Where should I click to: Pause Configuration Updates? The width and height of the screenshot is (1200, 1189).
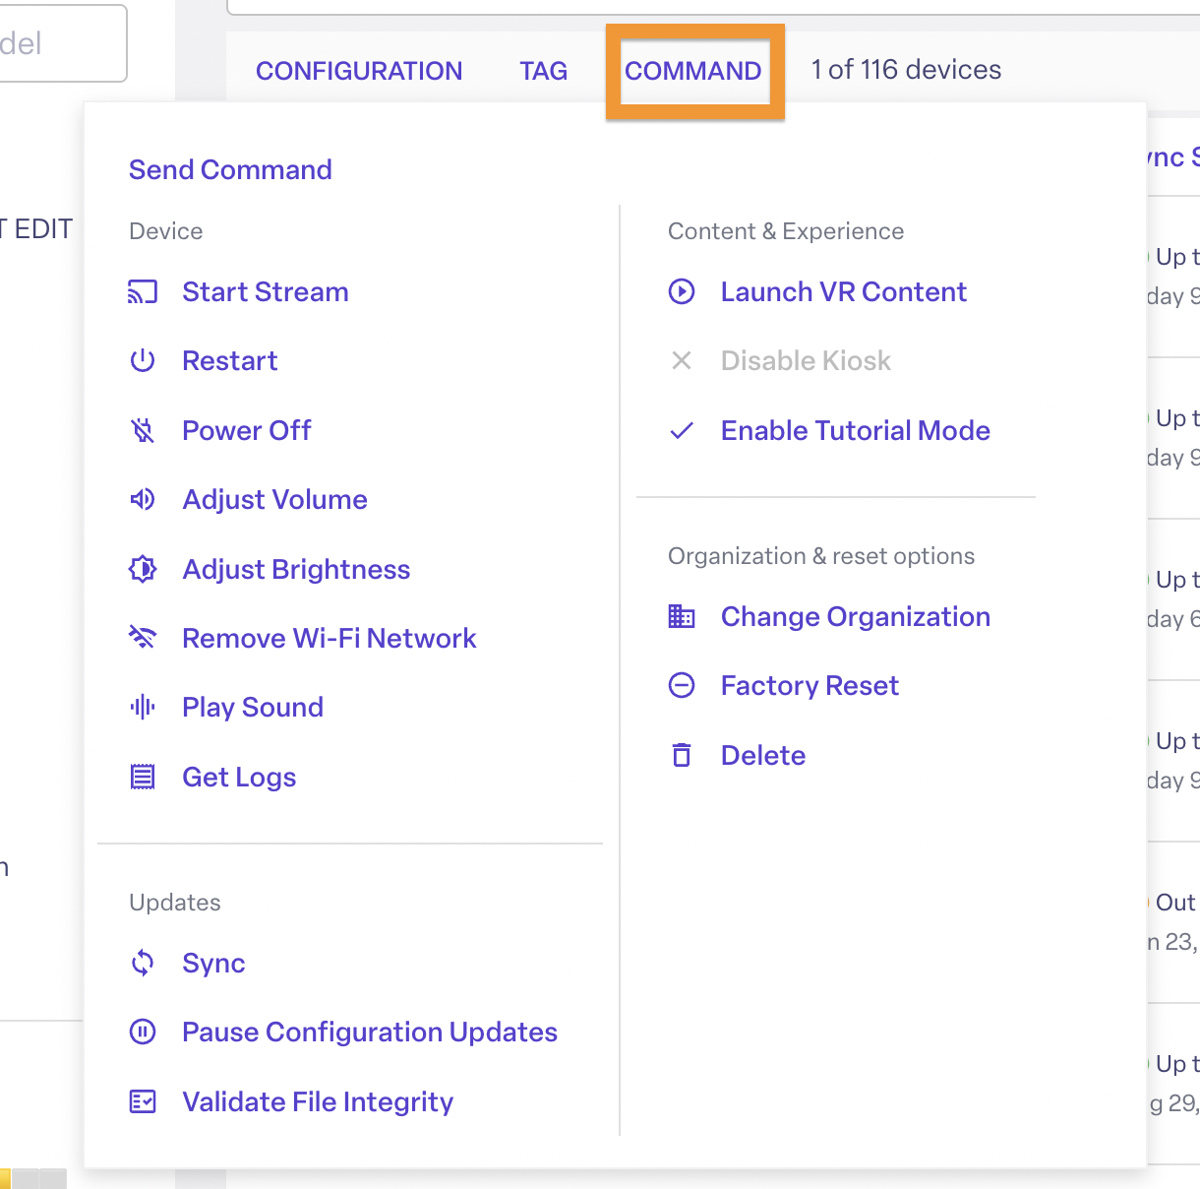pyautogui.click(x=369, y=1032)
